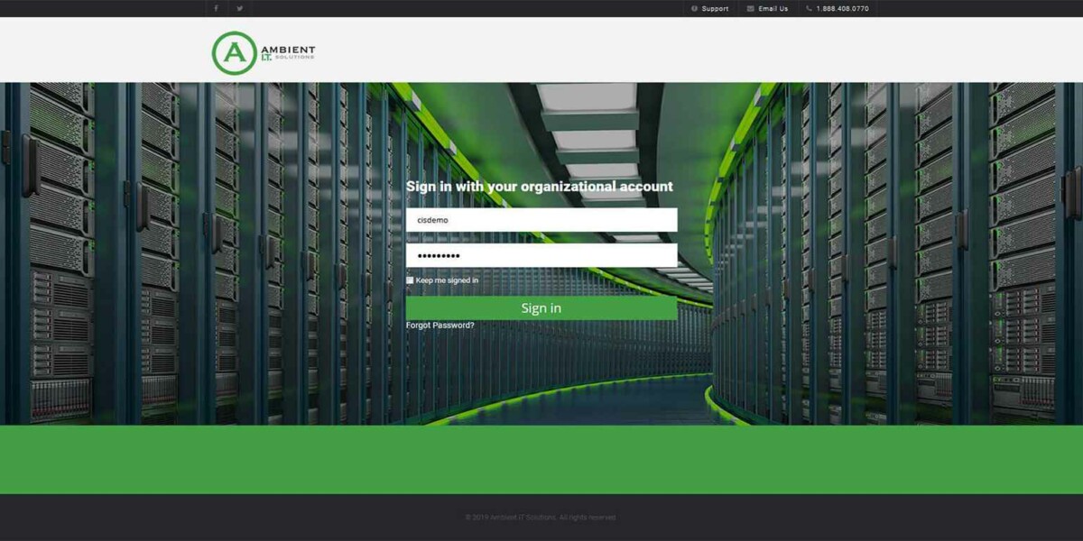Open Twitter via the bird icon
Screen dimensions: 1083x541
(x=238, y=8)
